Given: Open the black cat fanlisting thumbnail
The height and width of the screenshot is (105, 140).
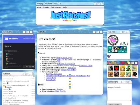Looking at the screenshot, I should (135, 74).
